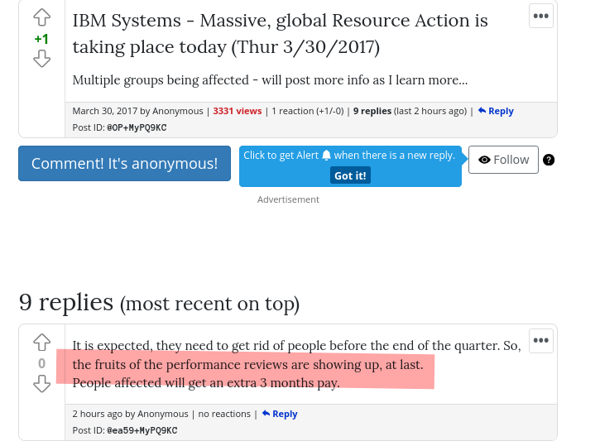The width and height of the screenshot is (600, 446).
Task: Open the IBM Systems post title
Action: tap(280, 33)
